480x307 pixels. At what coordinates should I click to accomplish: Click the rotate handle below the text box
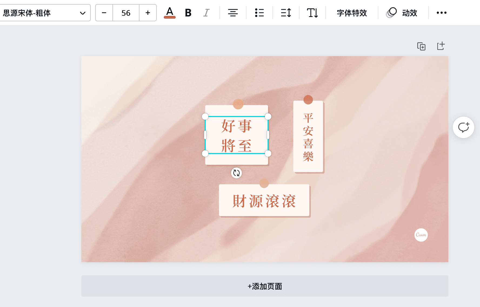pyautogui.click(x=236, y=173)
